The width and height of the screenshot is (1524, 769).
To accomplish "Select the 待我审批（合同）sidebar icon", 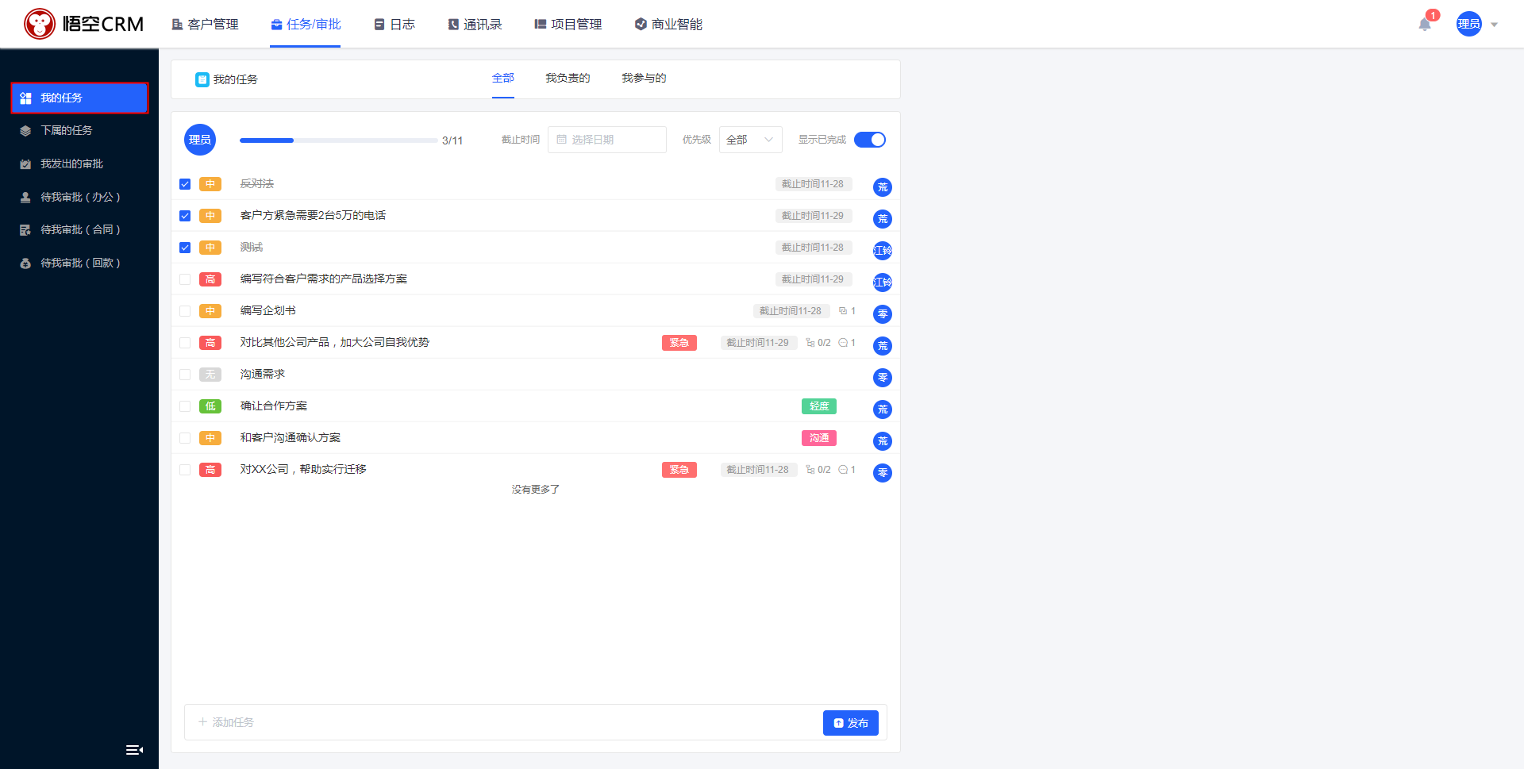I will (25, 229).
